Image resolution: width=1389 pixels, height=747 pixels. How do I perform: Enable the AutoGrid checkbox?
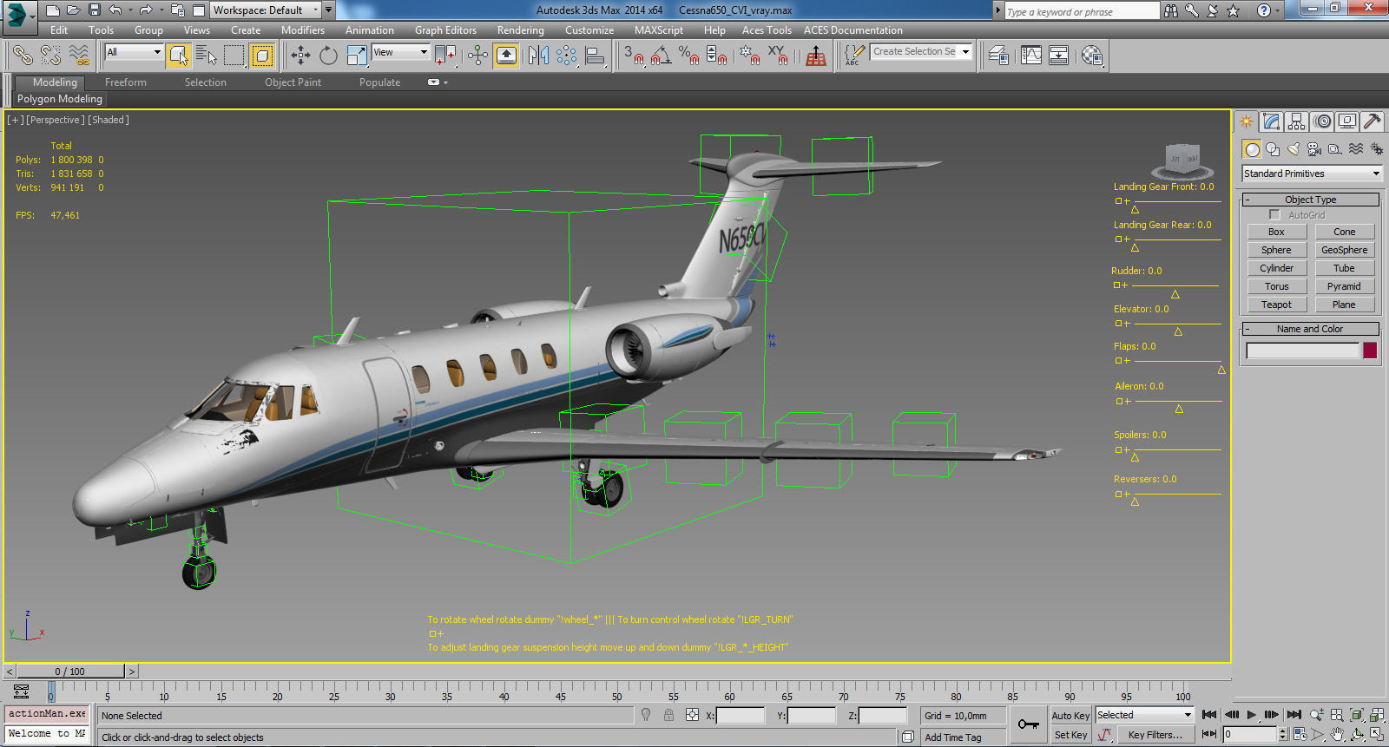tap(1274, 215)
